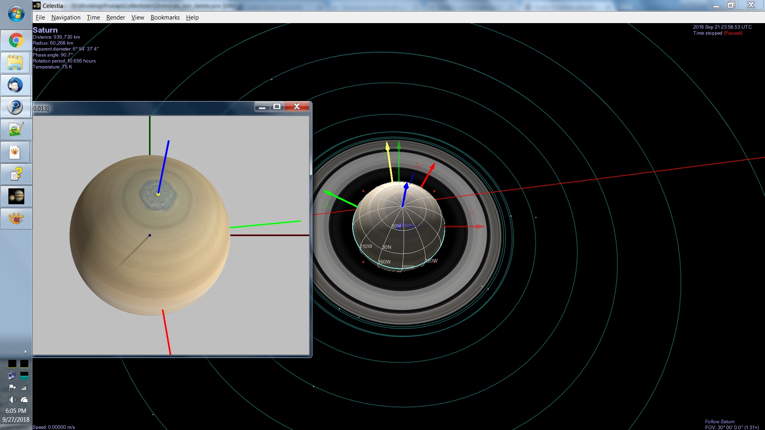Launch Google Chrome from taskbar

pyautogui.click(x=16, y=40)
